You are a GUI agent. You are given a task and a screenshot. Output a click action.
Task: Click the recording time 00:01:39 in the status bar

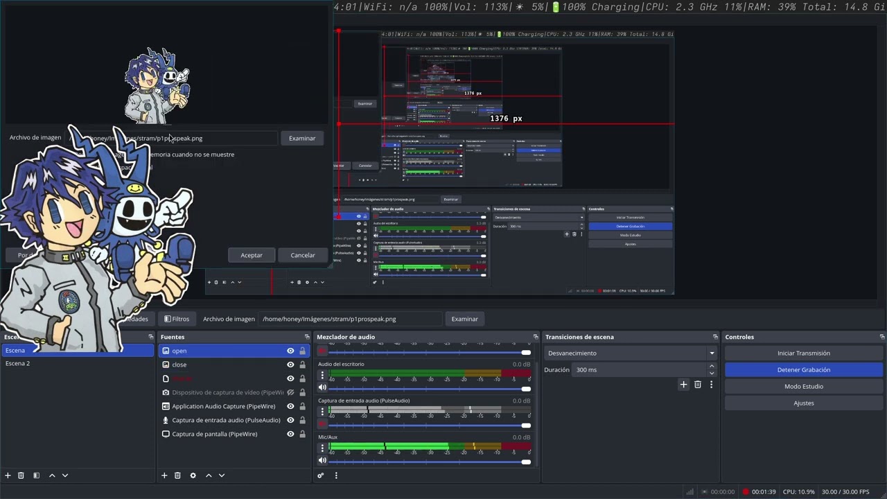(764, 492)
